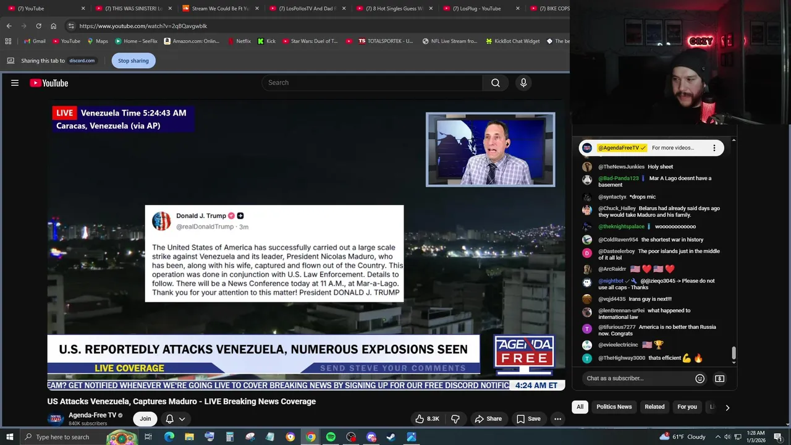Open the more actions menu beside Save
Image resolution: width=791 pixels, height=445 pixels.
click(557, 419)
